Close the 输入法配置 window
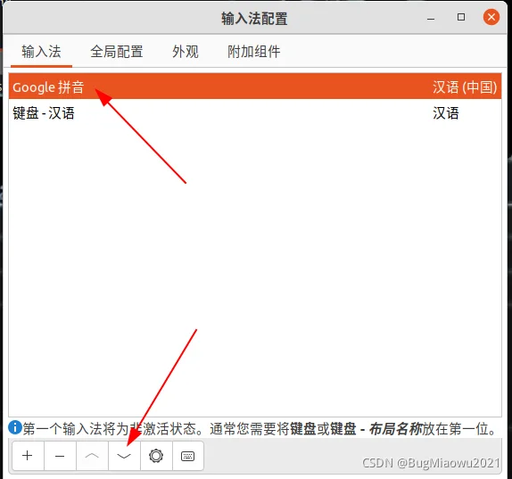Viewport: 512px width, 479px height. pyautogui.click(x=491, y=17)
